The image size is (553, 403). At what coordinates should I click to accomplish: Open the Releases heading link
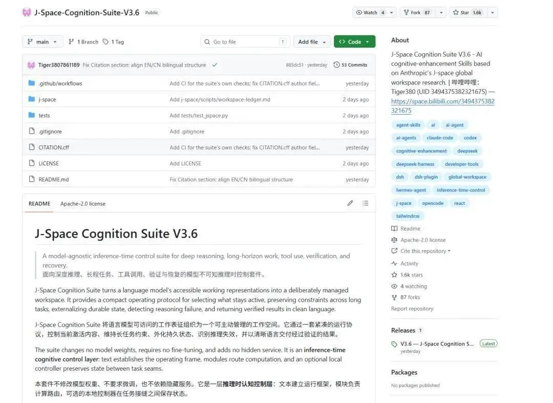pos(403,330)
